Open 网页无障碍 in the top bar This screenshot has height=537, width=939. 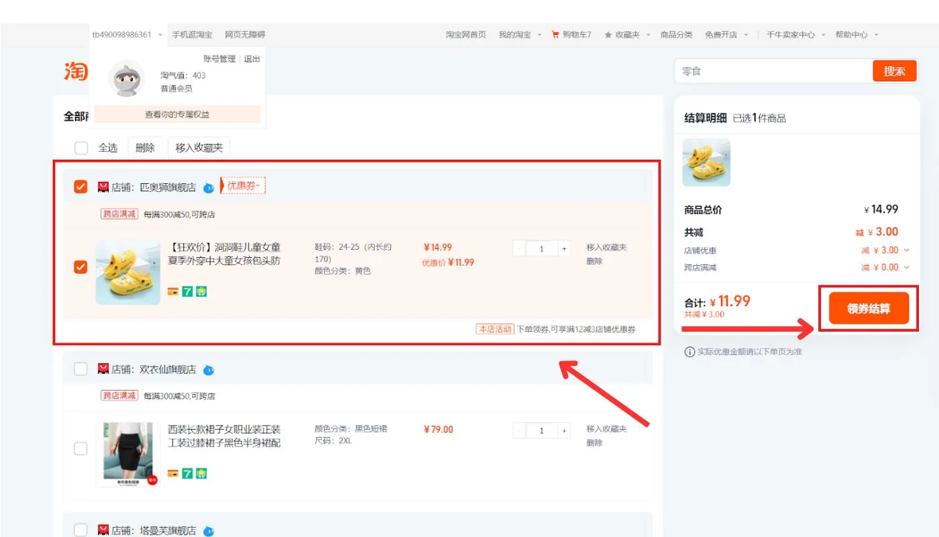pyautogui.click(x=245, y=34)
